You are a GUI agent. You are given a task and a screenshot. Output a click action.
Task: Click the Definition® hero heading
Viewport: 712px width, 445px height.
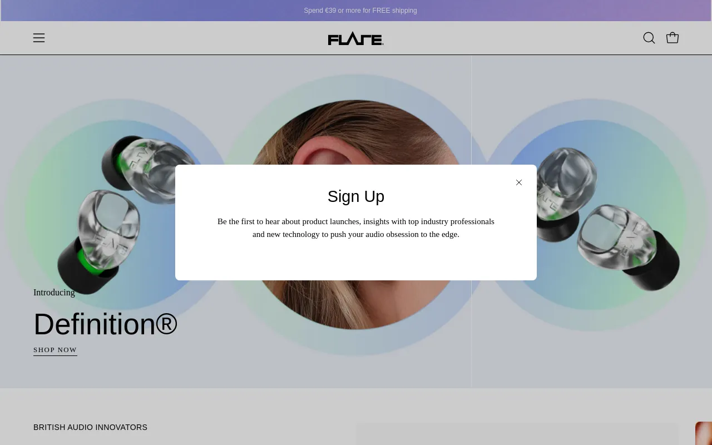point(105,324)
